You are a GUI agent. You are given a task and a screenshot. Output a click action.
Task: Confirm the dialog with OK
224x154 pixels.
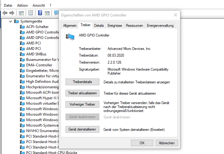[x=142, y=143]
